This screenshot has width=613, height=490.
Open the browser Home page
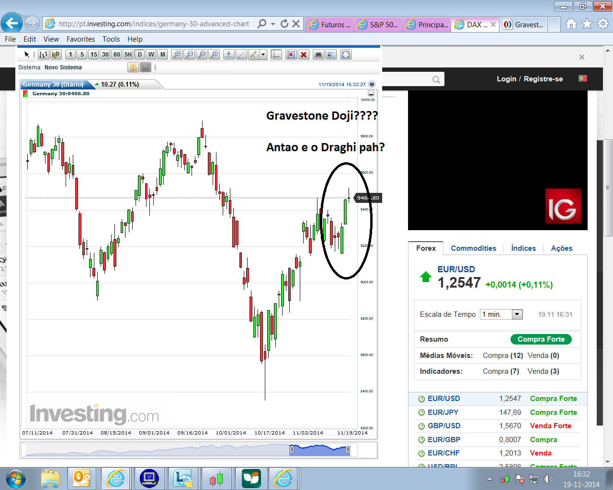click(x=571, y=24)
